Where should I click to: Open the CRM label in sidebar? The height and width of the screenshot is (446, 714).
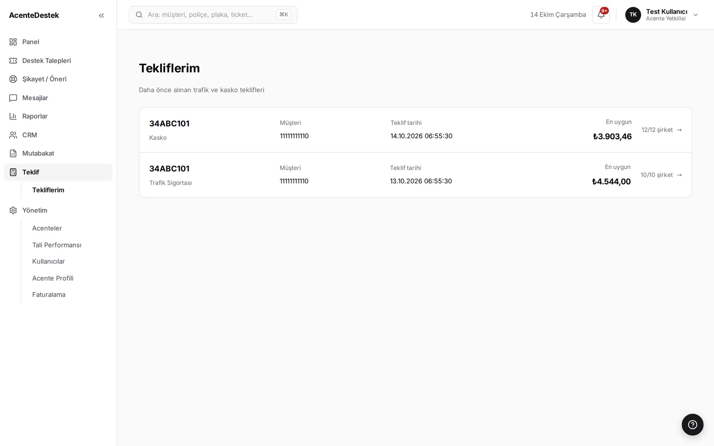click(x=29, y=135)
